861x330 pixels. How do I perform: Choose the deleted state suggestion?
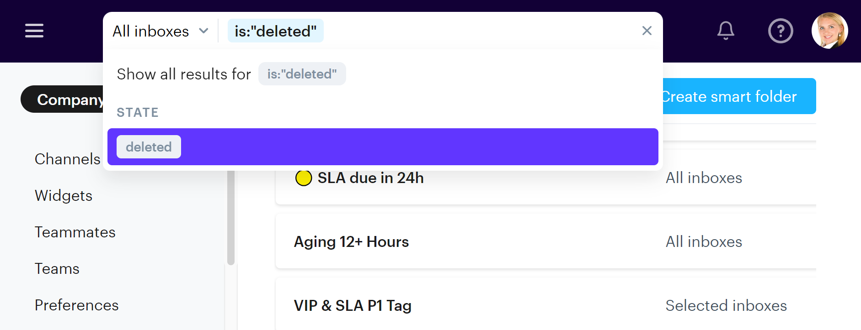[149, 147]
